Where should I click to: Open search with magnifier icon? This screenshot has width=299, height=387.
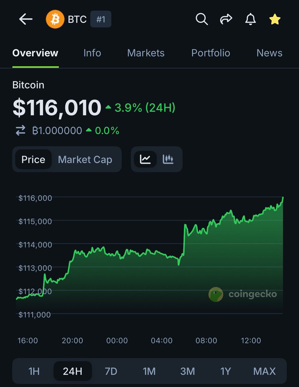pos(202,19)
